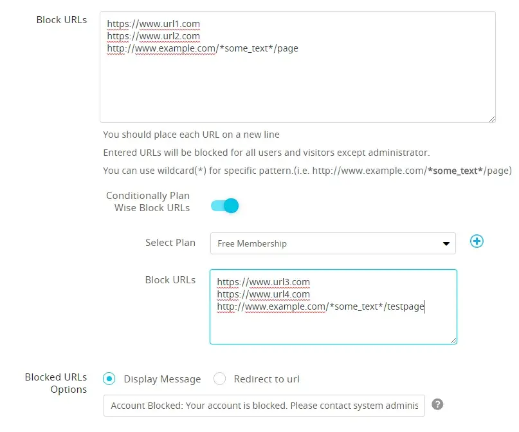The height and width of the screenshot is (432, 519).
Task: Click empty space in the top Block URLs textarea
Action: tap(296, 90)
